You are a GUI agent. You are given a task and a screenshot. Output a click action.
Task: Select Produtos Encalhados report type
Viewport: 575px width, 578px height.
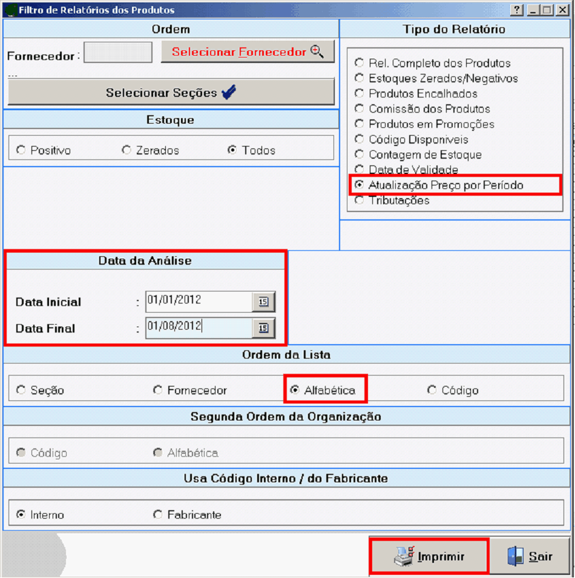click(x=360, y=93)
